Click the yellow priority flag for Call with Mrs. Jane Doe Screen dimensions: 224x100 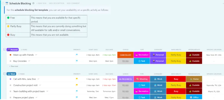[77, 79]
